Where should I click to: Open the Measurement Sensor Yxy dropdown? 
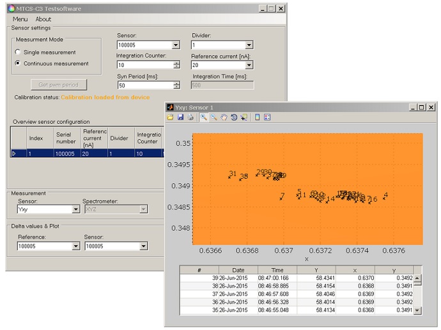pos(75,209)
